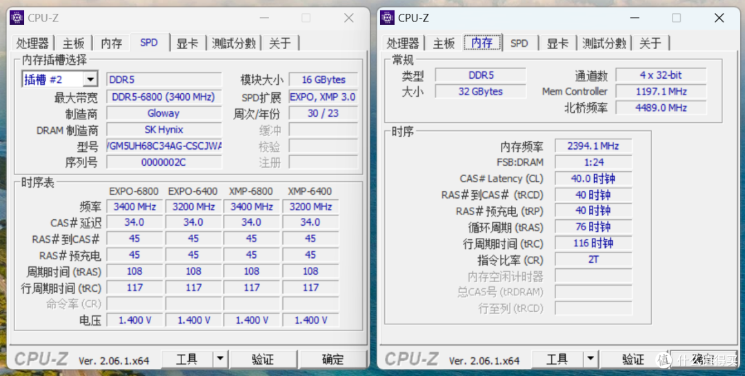Click 北桥频率 4489.0 MHz field
The width and height of the screenshot is (745, 376).
tap(661, 108)
